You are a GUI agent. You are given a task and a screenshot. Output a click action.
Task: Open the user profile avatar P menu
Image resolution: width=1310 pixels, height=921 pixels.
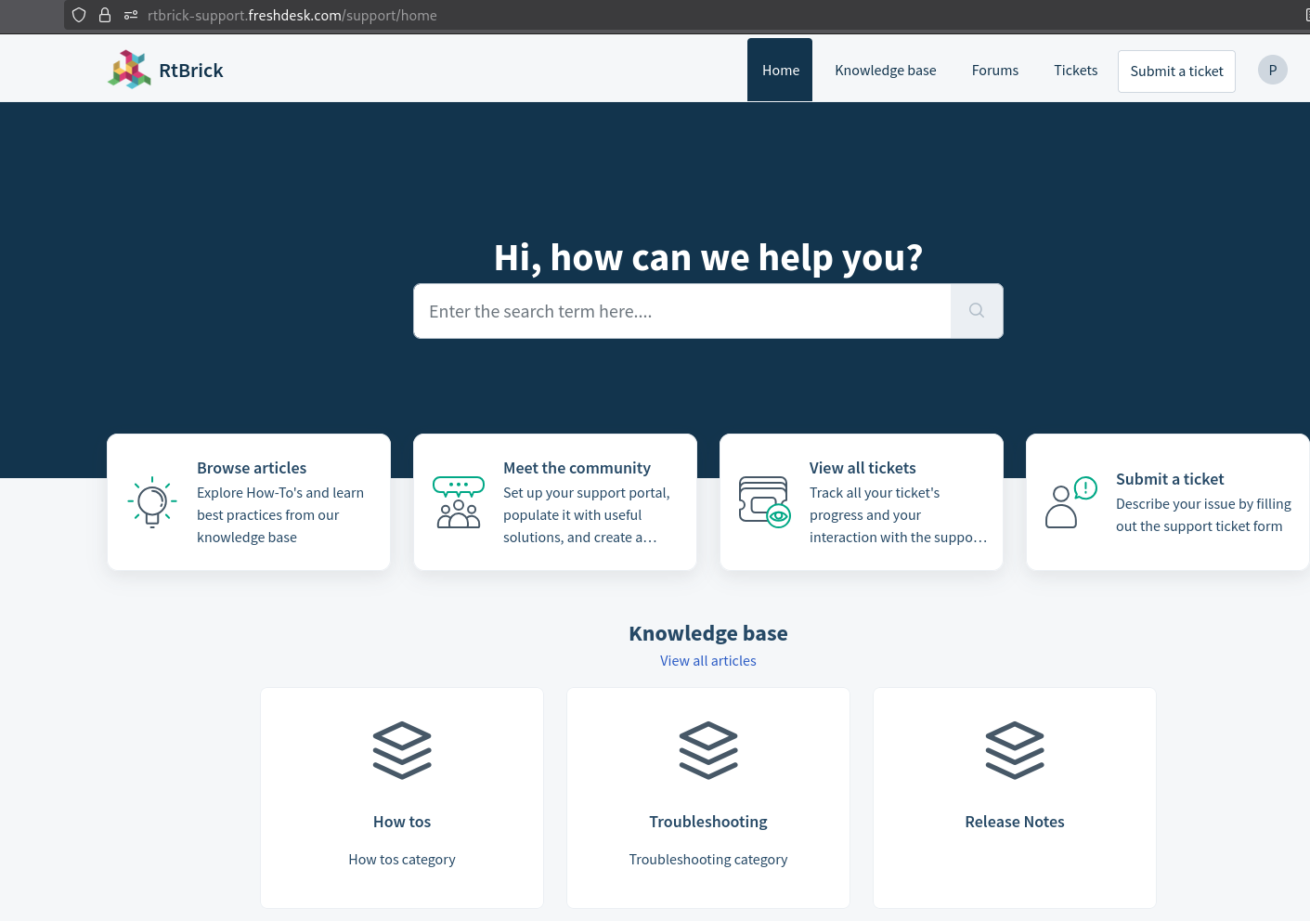(1272, 70)
